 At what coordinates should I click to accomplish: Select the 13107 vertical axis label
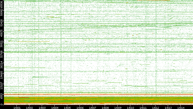click(2, 85)
